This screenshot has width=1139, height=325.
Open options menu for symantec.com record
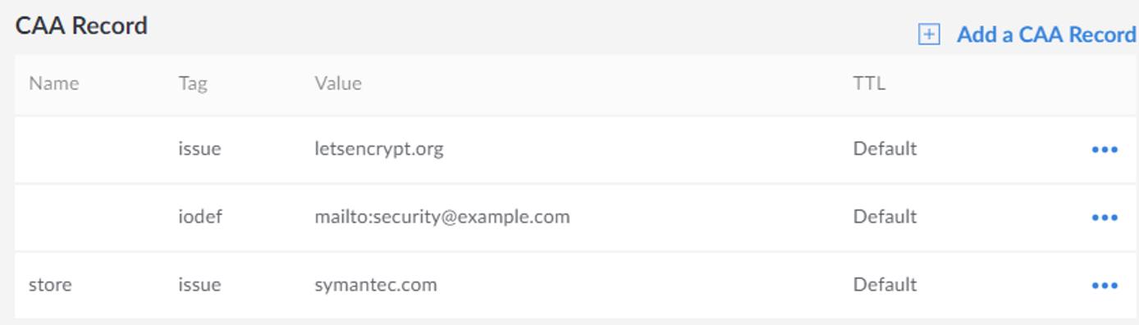coord(1105,286)
